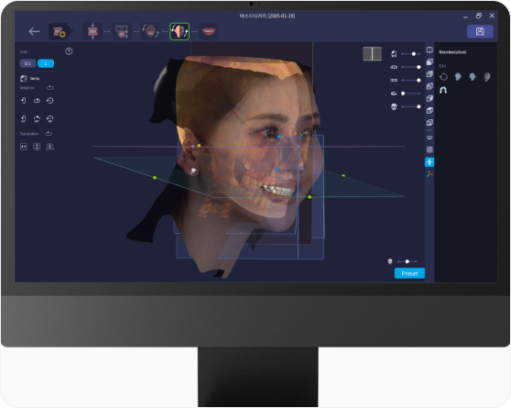Viewport: 511px width, 408px height.
Task: Select the fifth cube view orientation
Action: (429, 110)
